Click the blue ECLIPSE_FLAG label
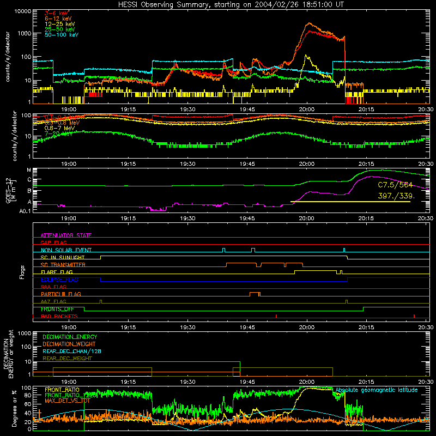 click(59, 280)
